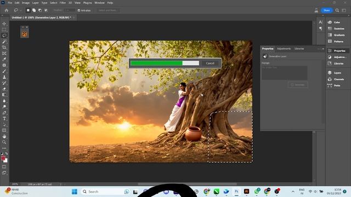The height and width of the screenshot is (197, 351).
Task: Switch to the Adjustments tab
Action: (284, 49)
